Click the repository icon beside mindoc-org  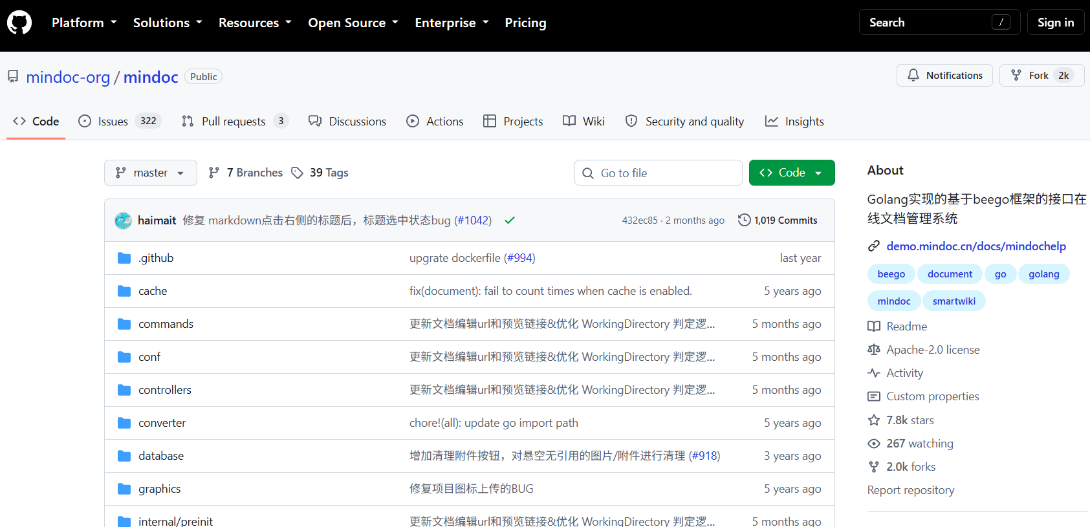13,77
